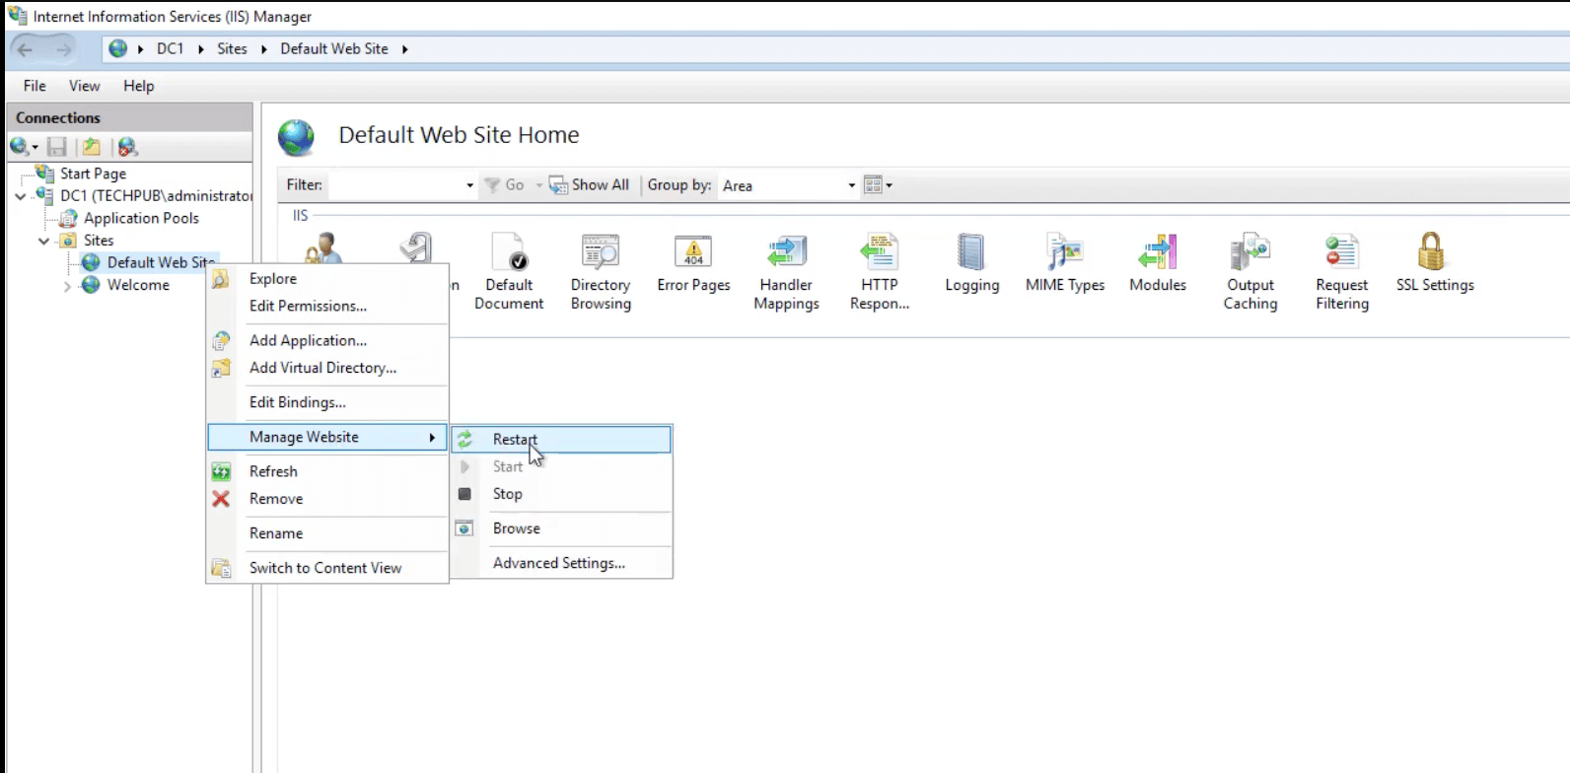Open the Filter combo box dropdown
Image resolution: width=1570 pixels, height=773 pixels.
tap(469, 185)
